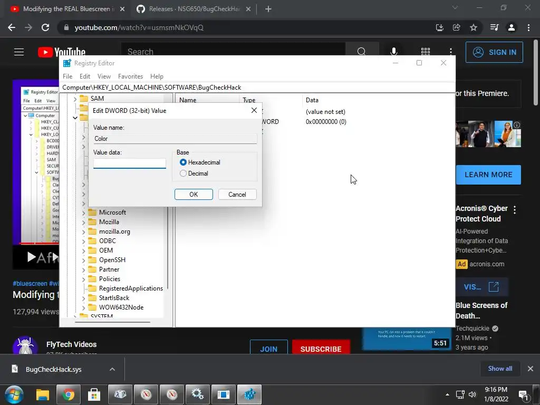Confirm the DWORD edit with OK
Viewport: 540px width, 405px height.
[194, 194]
